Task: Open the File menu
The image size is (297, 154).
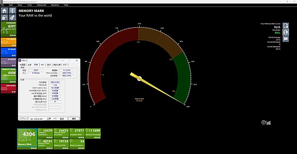Action: pos(2,5)
